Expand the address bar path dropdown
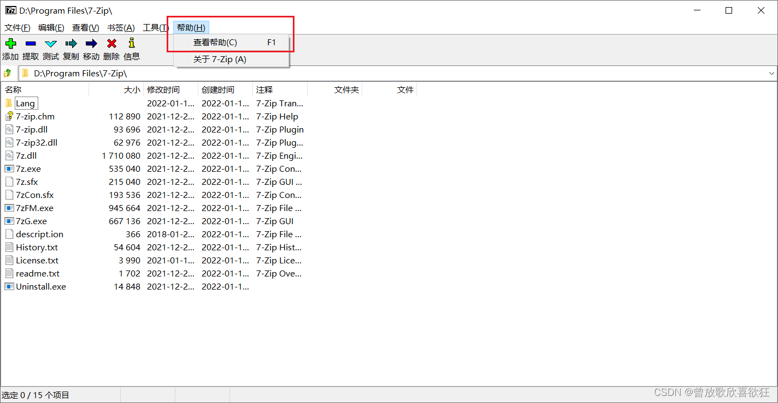This screenshot has width=778, height=403. pyautogui.click(x=771, y=73)
